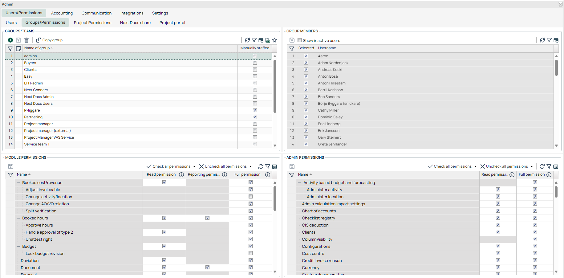Click scroll down arrow in Group Members list
This screenshot has height=278, width=564.
(x=556, y=146)
